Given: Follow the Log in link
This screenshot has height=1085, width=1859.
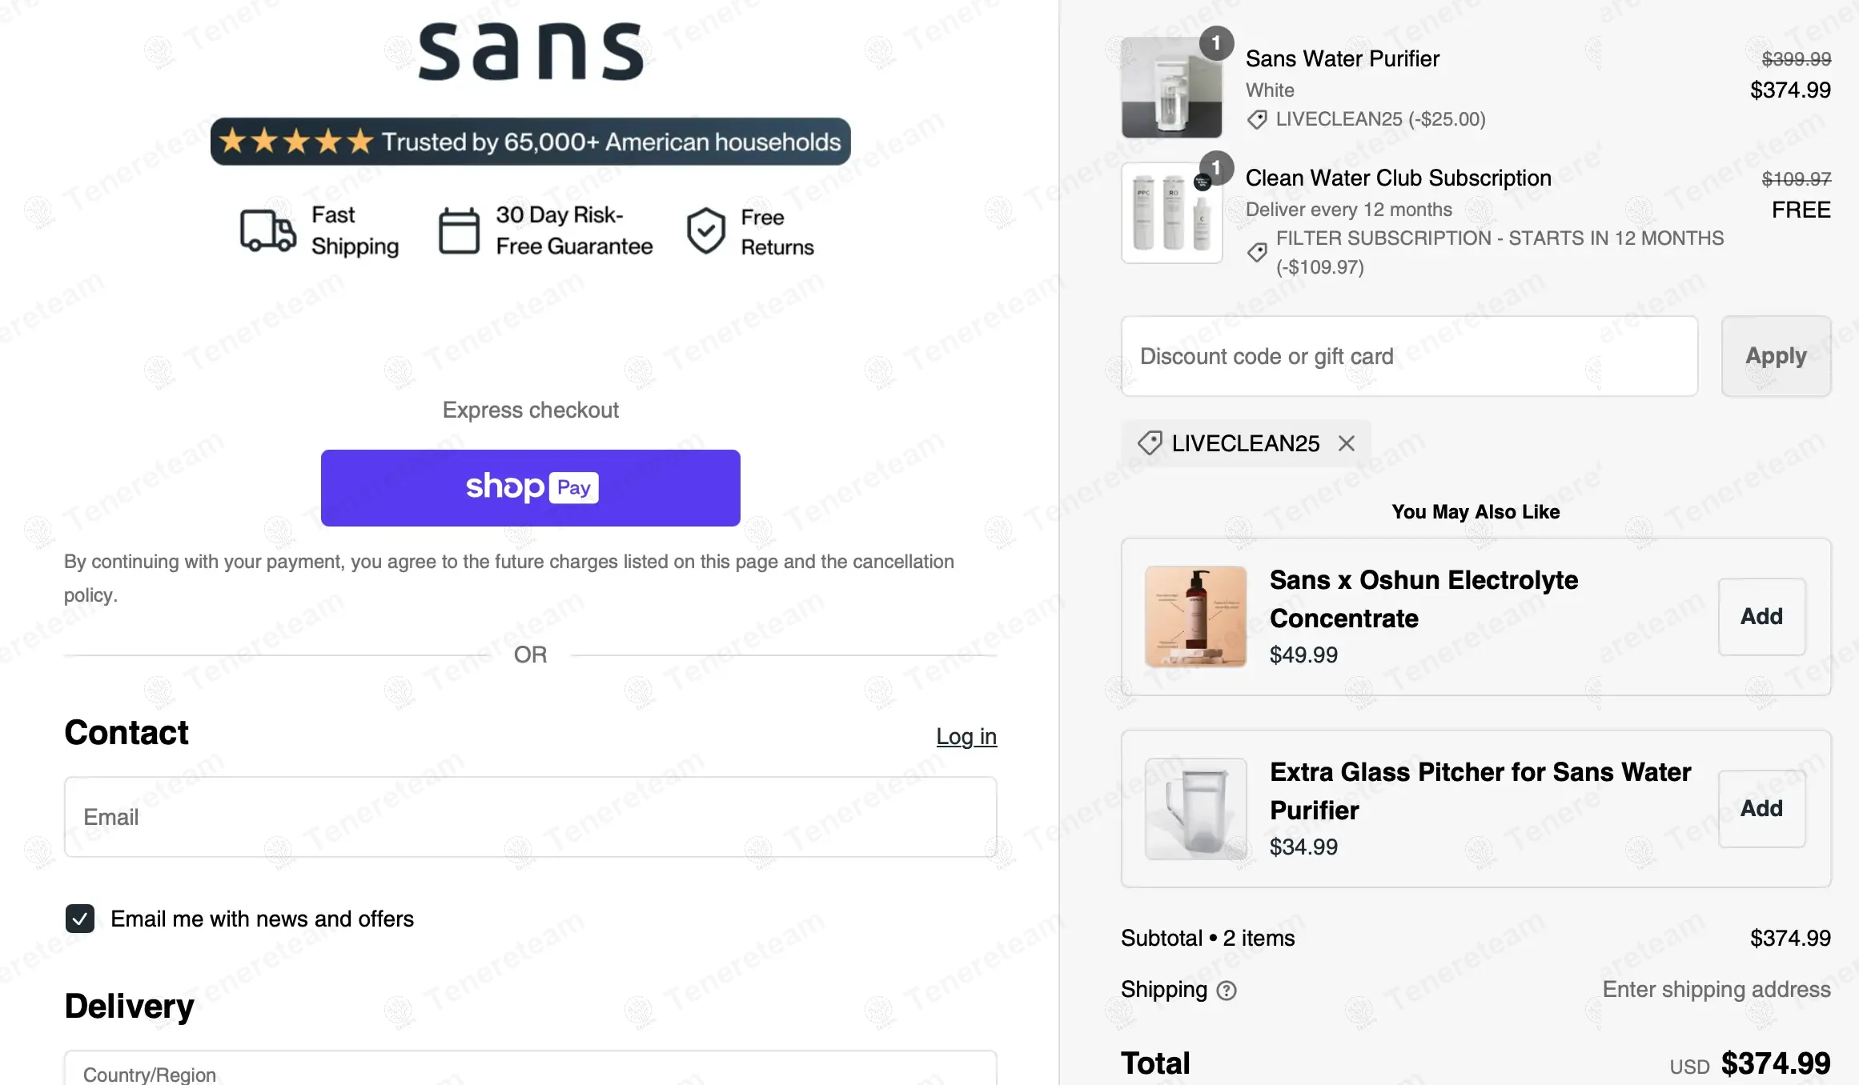Looking at the screenshot, I should [x=966, y=736].
